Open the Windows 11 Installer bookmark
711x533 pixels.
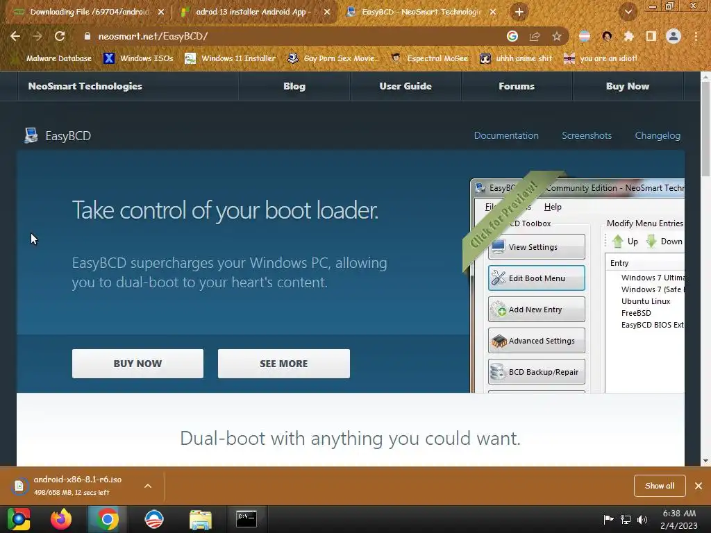[x=231, y=58]
